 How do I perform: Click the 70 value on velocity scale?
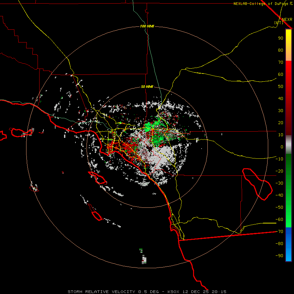click(281, 62)
